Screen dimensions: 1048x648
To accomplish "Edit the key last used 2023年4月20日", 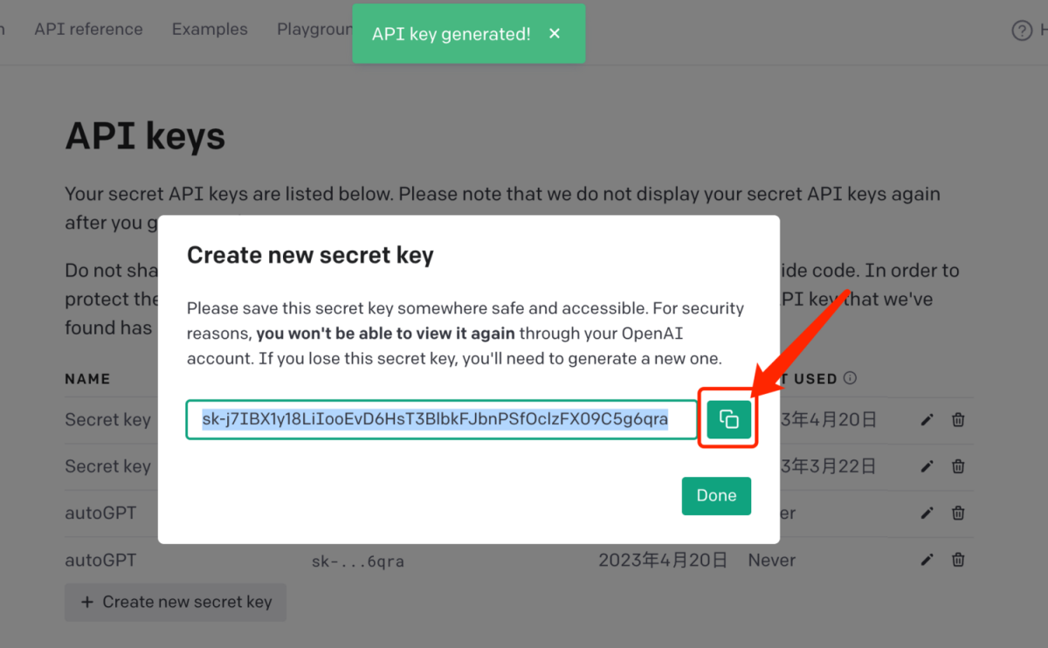I will point(927,420).
